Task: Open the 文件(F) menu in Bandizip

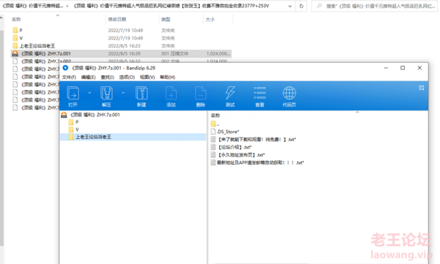Action: tap(69, 78)
